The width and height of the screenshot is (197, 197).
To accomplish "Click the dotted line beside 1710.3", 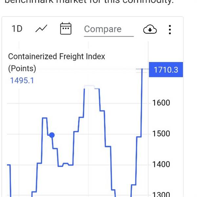I will click(x=142, y=69).
